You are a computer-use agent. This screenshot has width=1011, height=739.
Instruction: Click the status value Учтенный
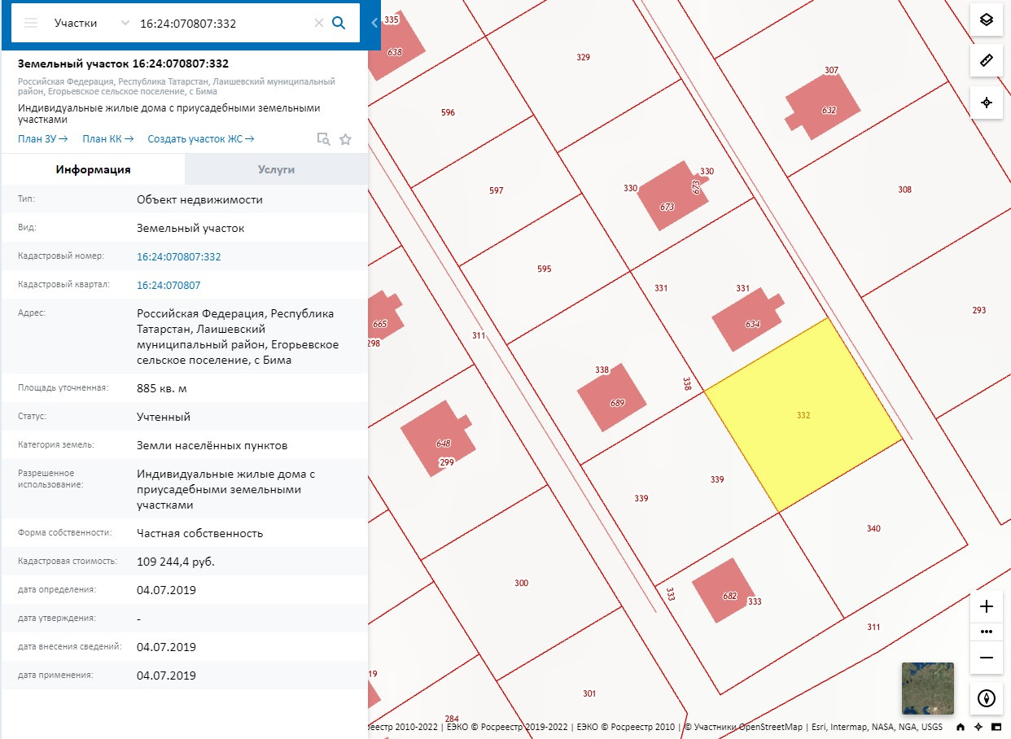coord(164,417)
